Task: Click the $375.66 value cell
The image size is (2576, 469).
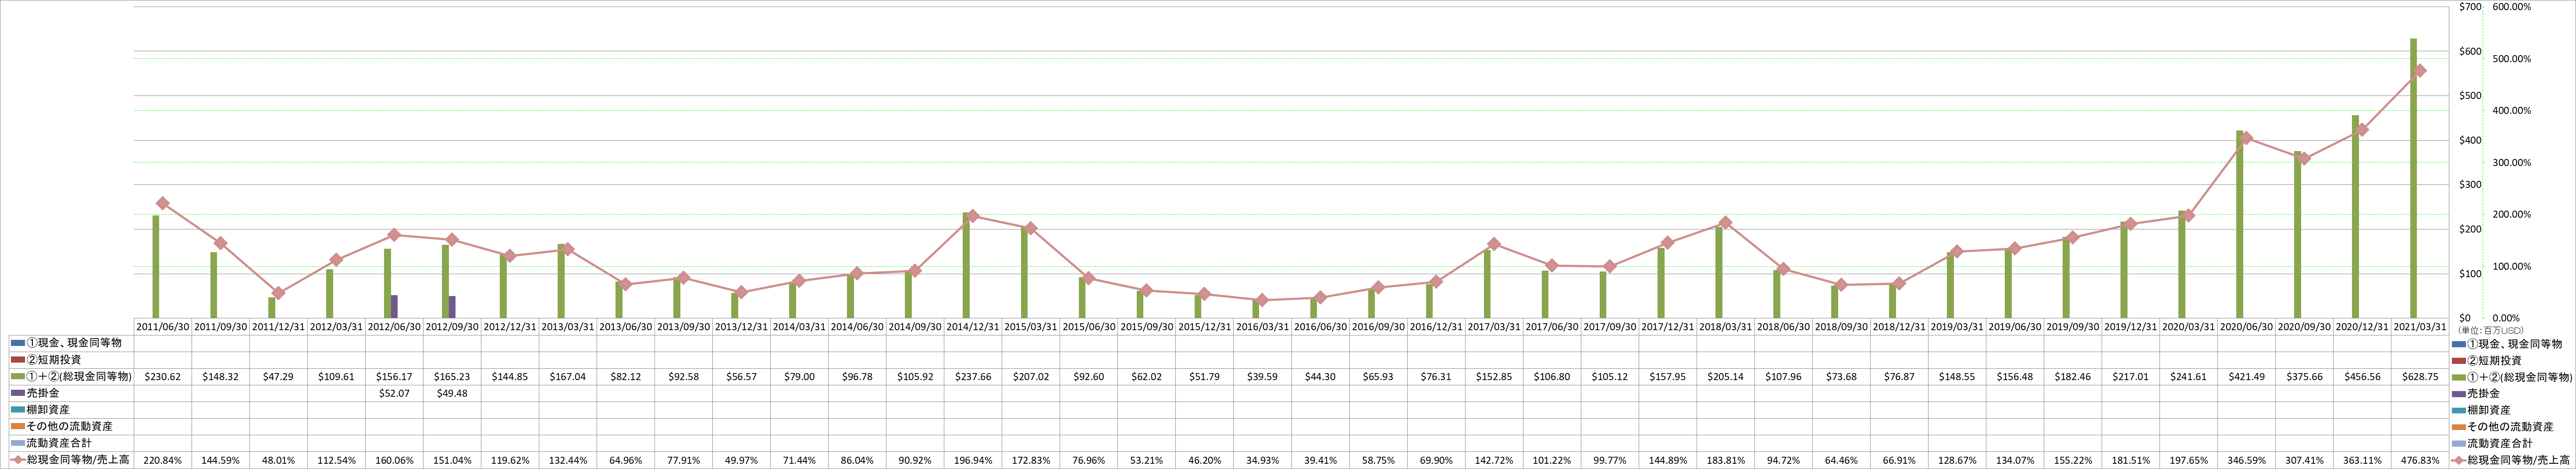Action: click(x=2304, y=377)
